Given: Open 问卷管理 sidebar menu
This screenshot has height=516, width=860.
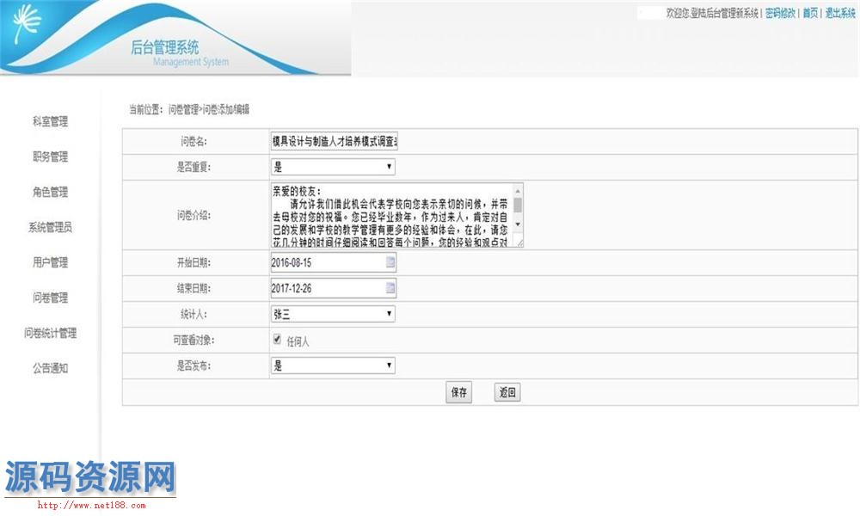Looking at the screenshot, I should coord(50,298).
